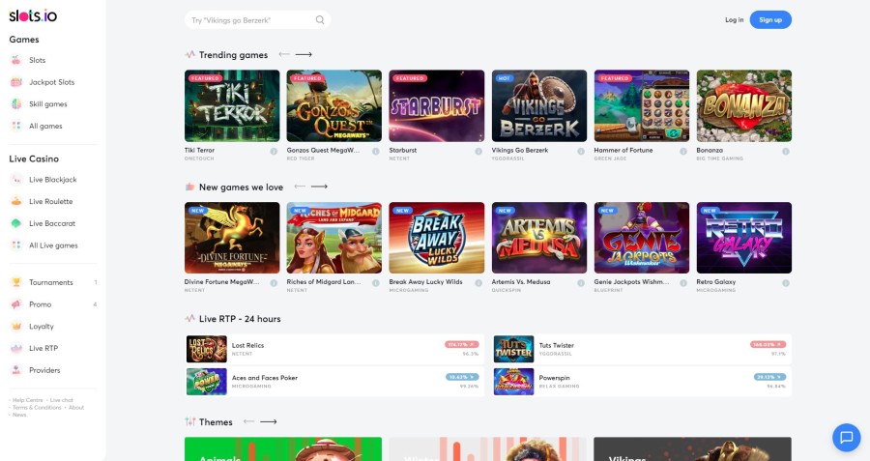
Task: Open Powerspin in Live RTP list
Action: [x=642, y=382]
